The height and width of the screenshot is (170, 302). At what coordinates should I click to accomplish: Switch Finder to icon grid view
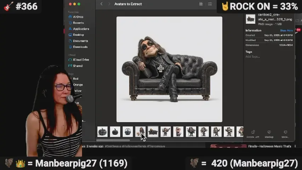[x=201, y=4]
